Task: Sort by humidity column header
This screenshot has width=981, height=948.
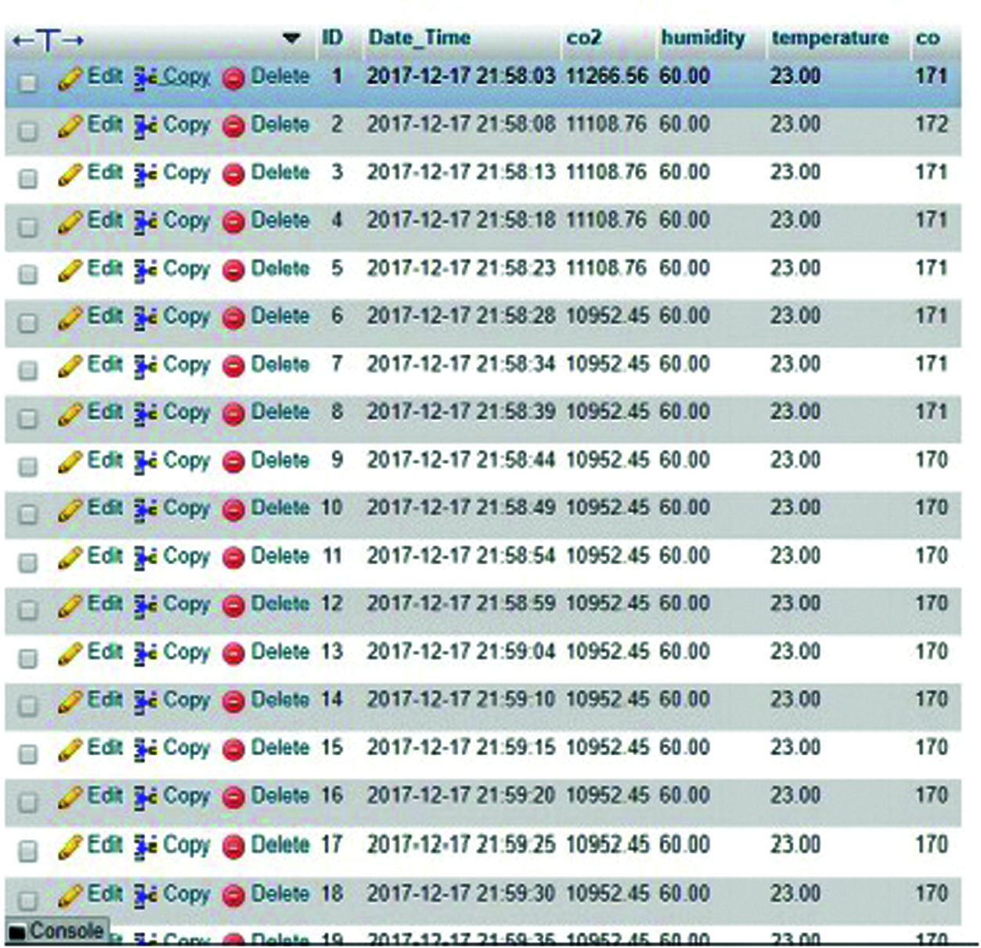Action: tap(702, 38)
